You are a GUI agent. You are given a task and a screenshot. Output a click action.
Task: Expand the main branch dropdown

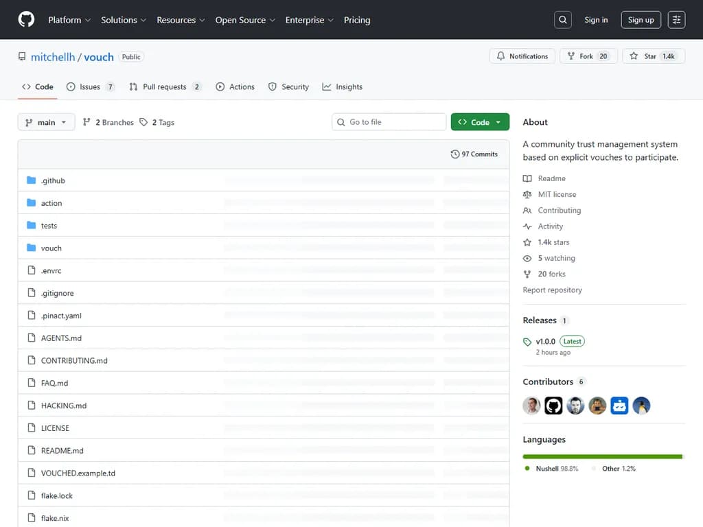[46, 122]
